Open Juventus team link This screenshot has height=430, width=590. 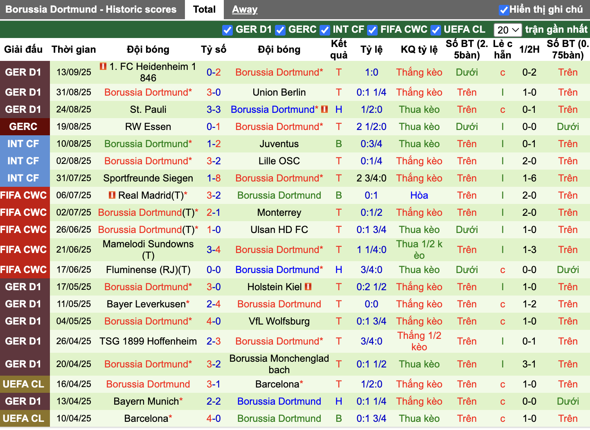[x=279, y=144]
